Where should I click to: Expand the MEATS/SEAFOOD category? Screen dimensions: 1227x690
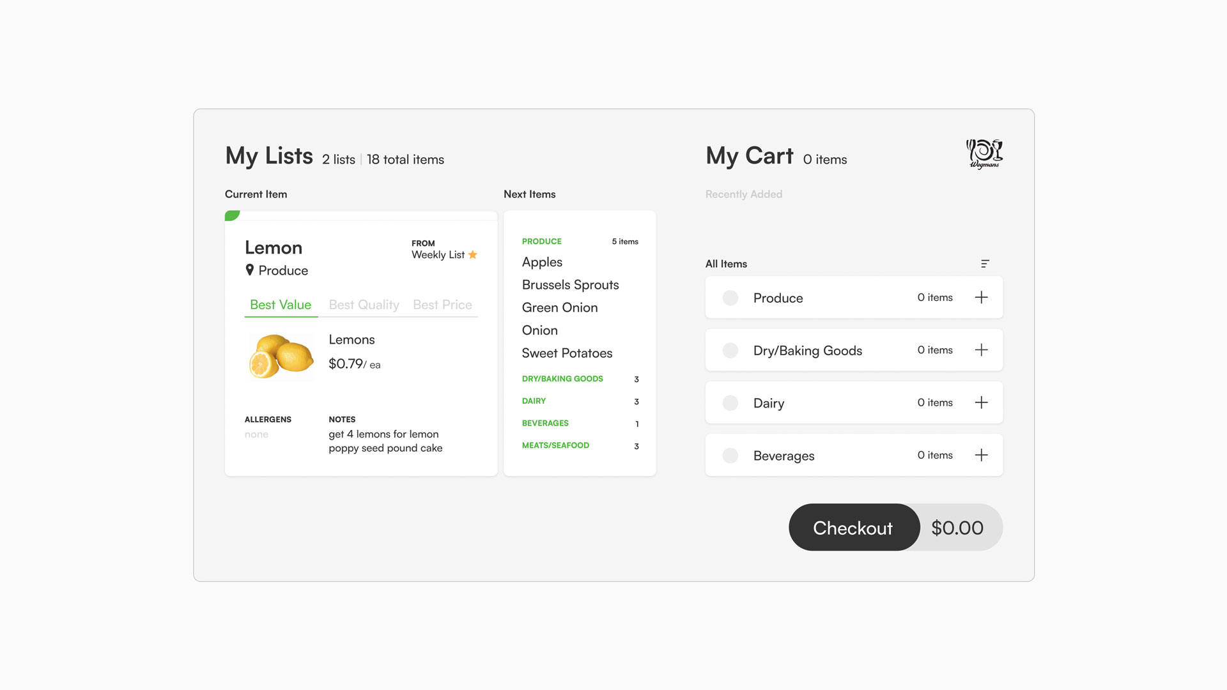tap(555, 445)
